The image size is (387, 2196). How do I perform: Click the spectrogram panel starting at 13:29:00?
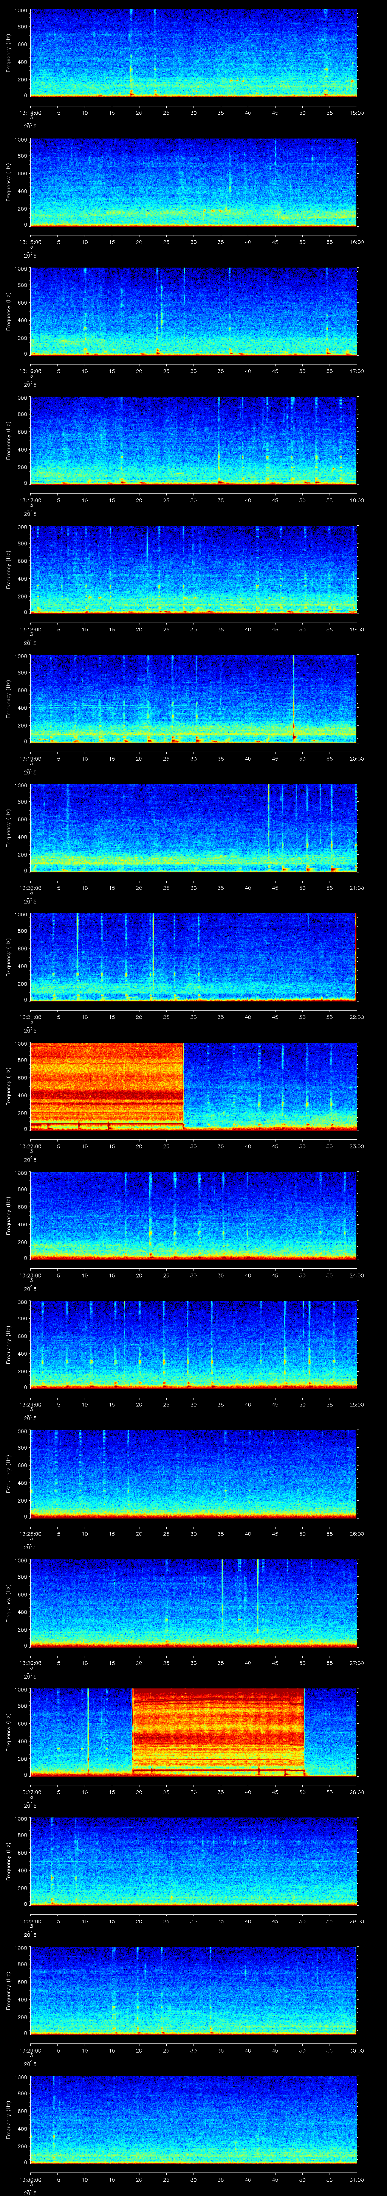tap(193, 1990)
